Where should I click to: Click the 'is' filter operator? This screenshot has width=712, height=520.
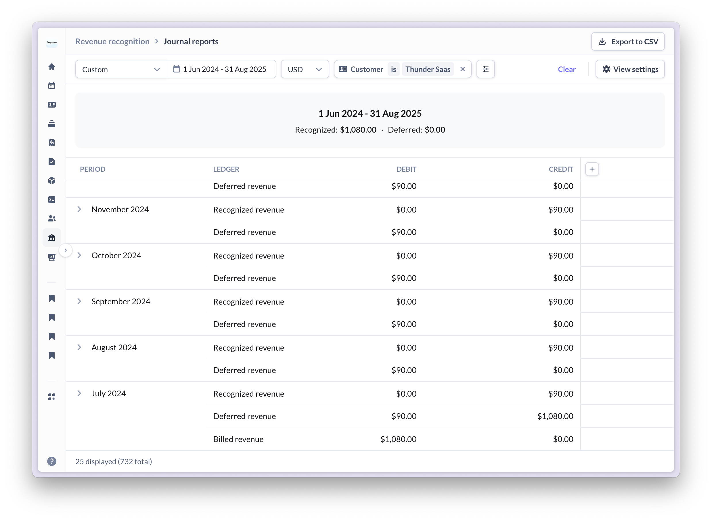(393, 69)
